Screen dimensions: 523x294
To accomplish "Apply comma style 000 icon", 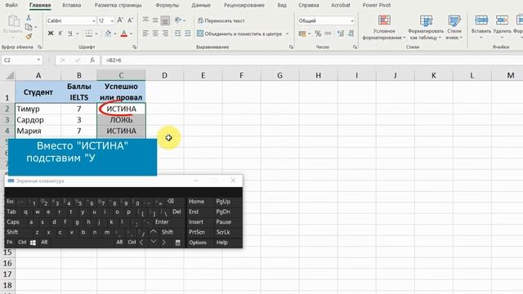I will (x=329, y=33).
